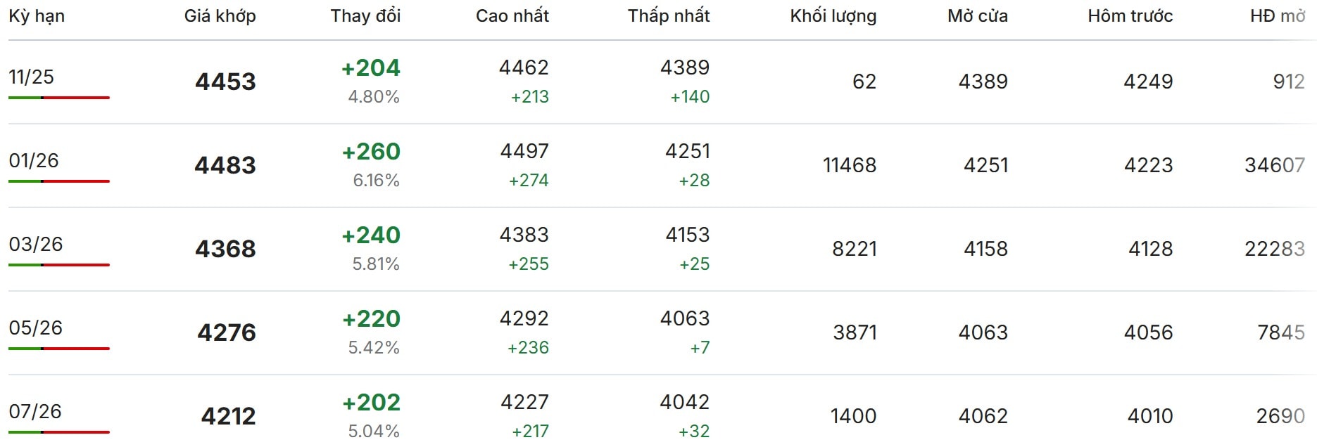Sort by the Giá khớp column header

tap(220, 16)
